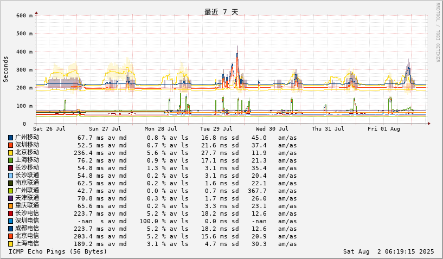Click the 30.3 am/as value
The image size is (443, 259).
259,244
